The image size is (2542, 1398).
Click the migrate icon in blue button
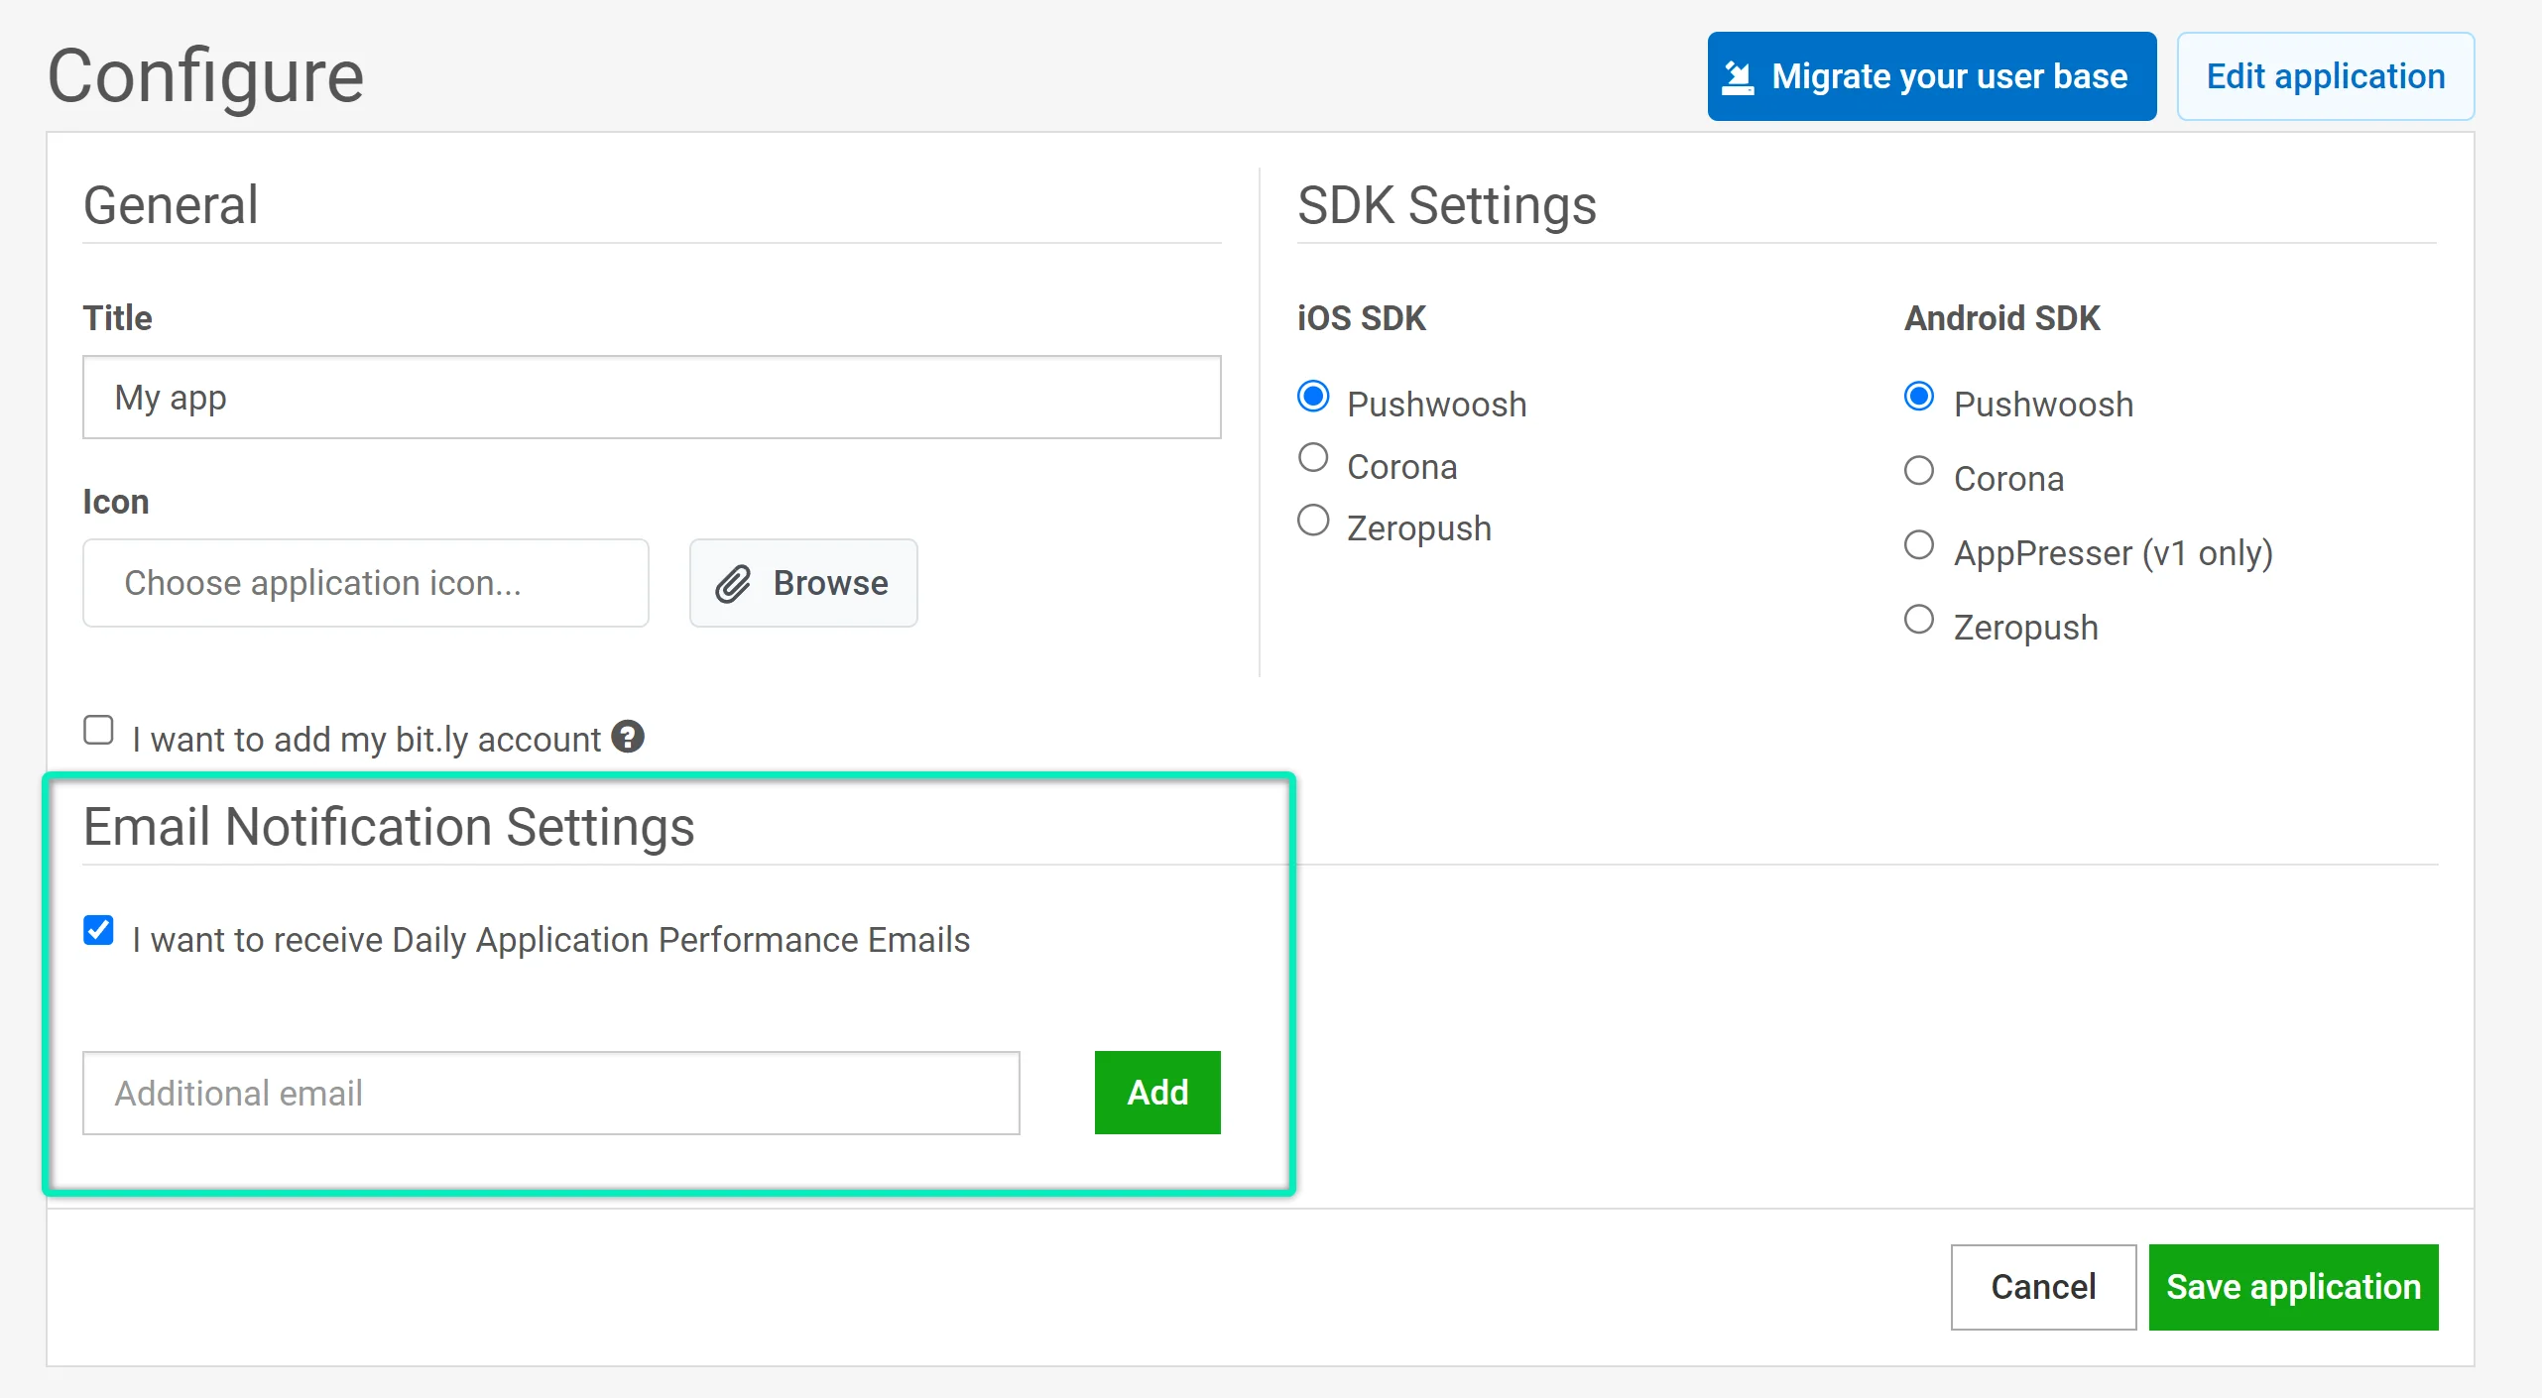(x=1738, y=76)
